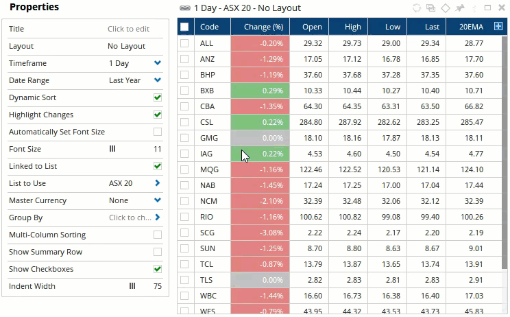Tick the checkbox beside TLS
The height and width of the screenshot is (317, 510).
coord(184,280)
